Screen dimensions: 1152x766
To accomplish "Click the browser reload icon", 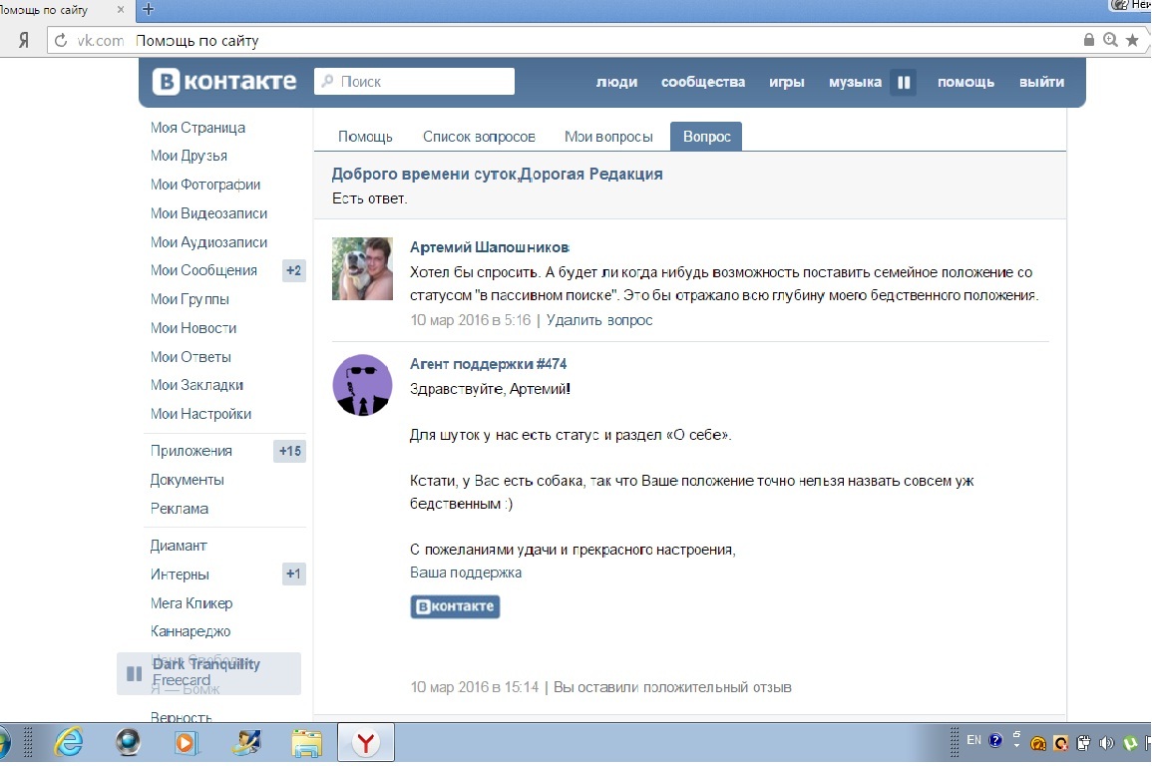I will click(61, 41).
